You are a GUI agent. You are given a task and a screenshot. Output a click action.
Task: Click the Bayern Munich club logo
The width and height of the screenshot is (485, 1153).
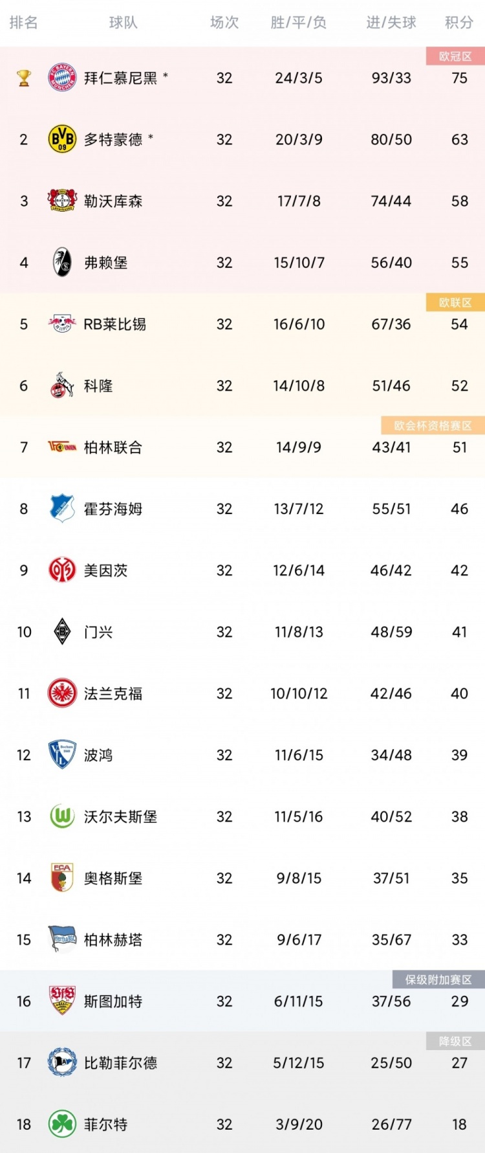pyautogui.click(x=63, y=78)
